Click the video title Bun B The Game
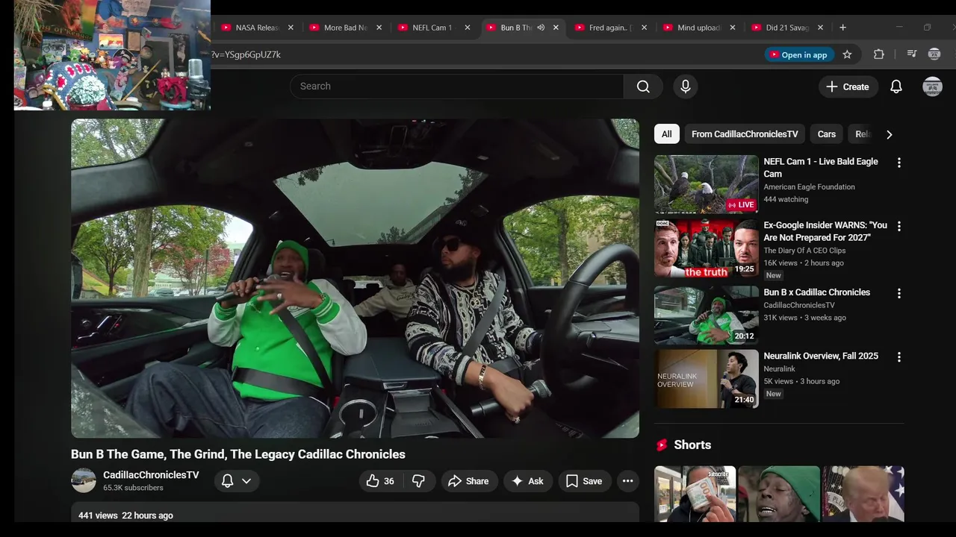This screenshot has width=956, height=537. (238, 454)
